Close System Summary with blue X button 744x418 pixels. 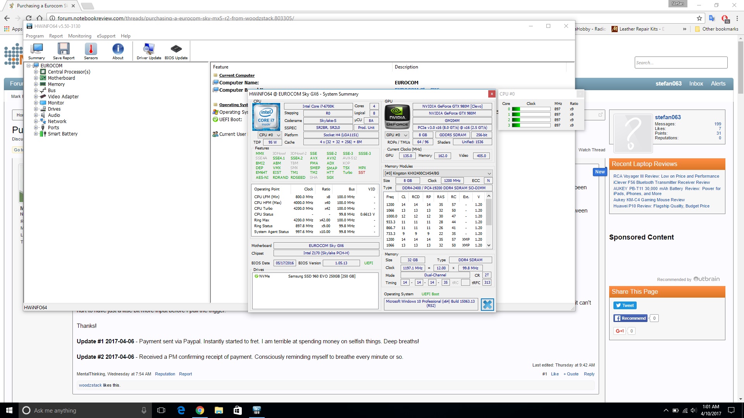click(487, 305)
